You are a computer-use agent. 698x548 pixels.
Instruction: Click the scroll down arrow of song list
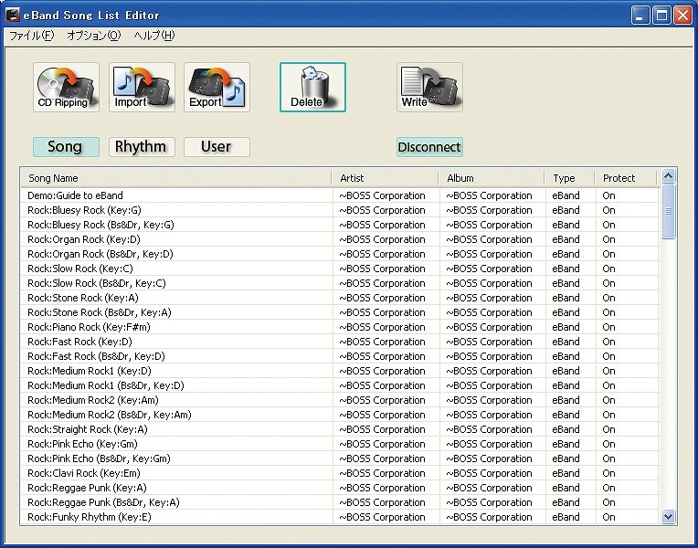pos(668,517)
